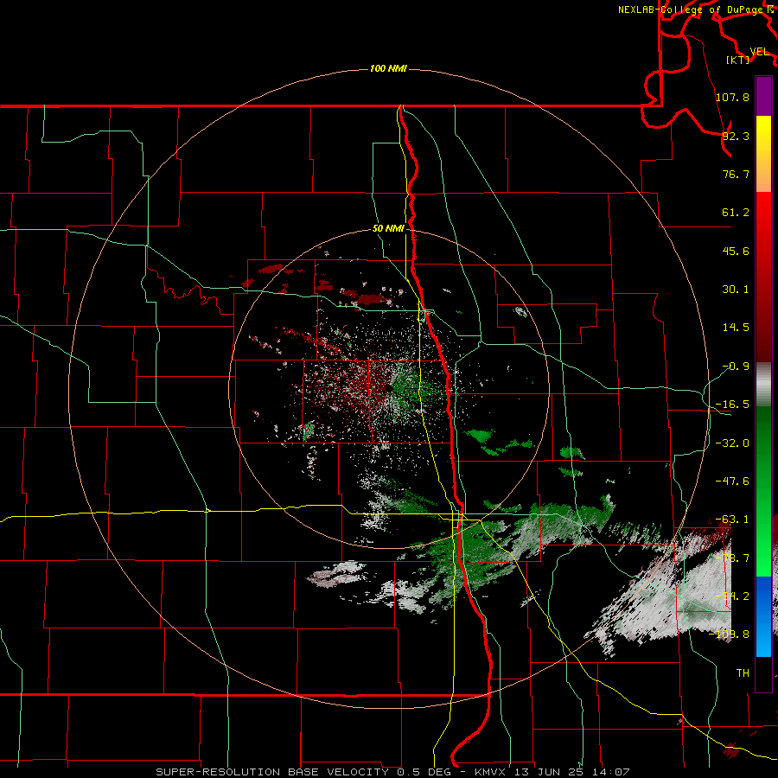The image size is (778, 778).
Task: Select the 76.7 velocity scale value
Action: point(736,174)
